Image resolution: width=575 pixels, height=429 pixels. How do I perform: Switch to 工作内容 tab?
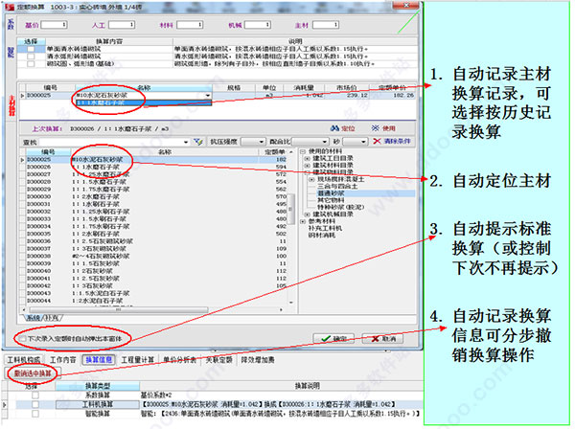coord(62,360)
